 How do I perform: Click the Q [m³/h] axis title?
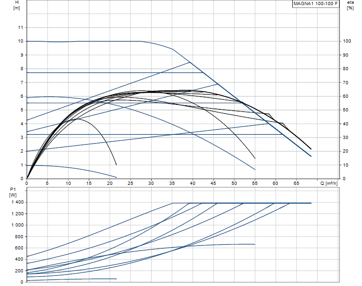coord(329,183)
